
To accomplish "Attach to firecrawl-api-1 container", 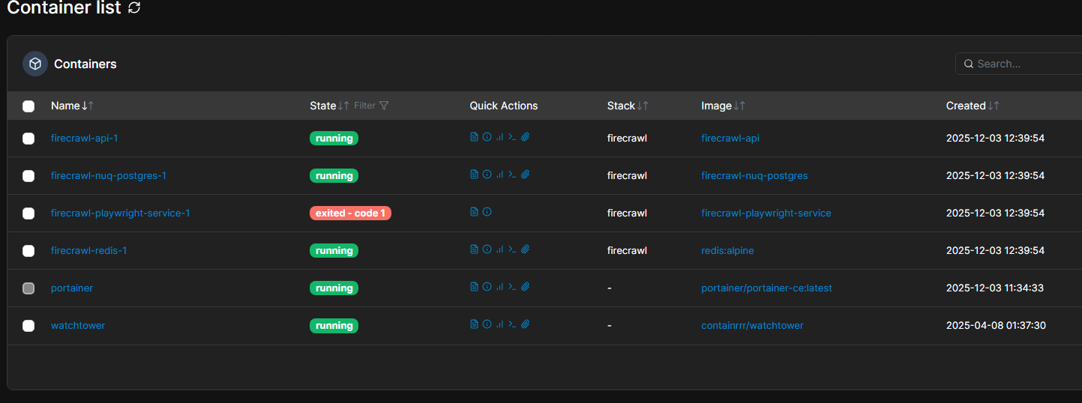I will 525,137.
